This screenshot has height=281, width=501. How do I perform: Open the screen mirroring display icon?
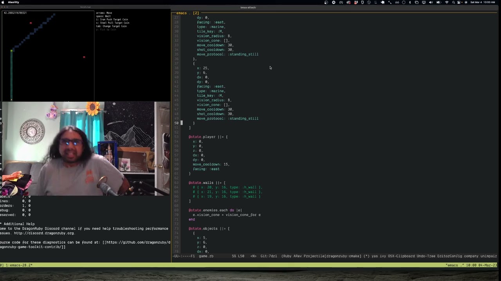coord(424,2)
